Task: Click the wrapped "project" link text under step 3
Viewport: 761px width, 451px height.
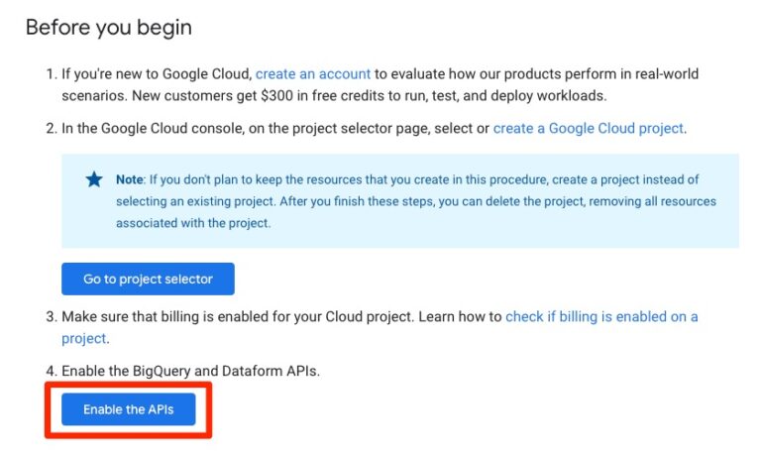Action: [x=83, y=338]
